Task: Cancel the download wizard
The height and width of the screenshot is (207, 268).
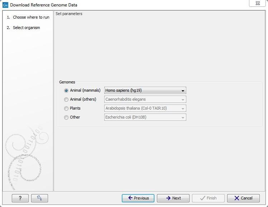Action: [x=243, y=198]
